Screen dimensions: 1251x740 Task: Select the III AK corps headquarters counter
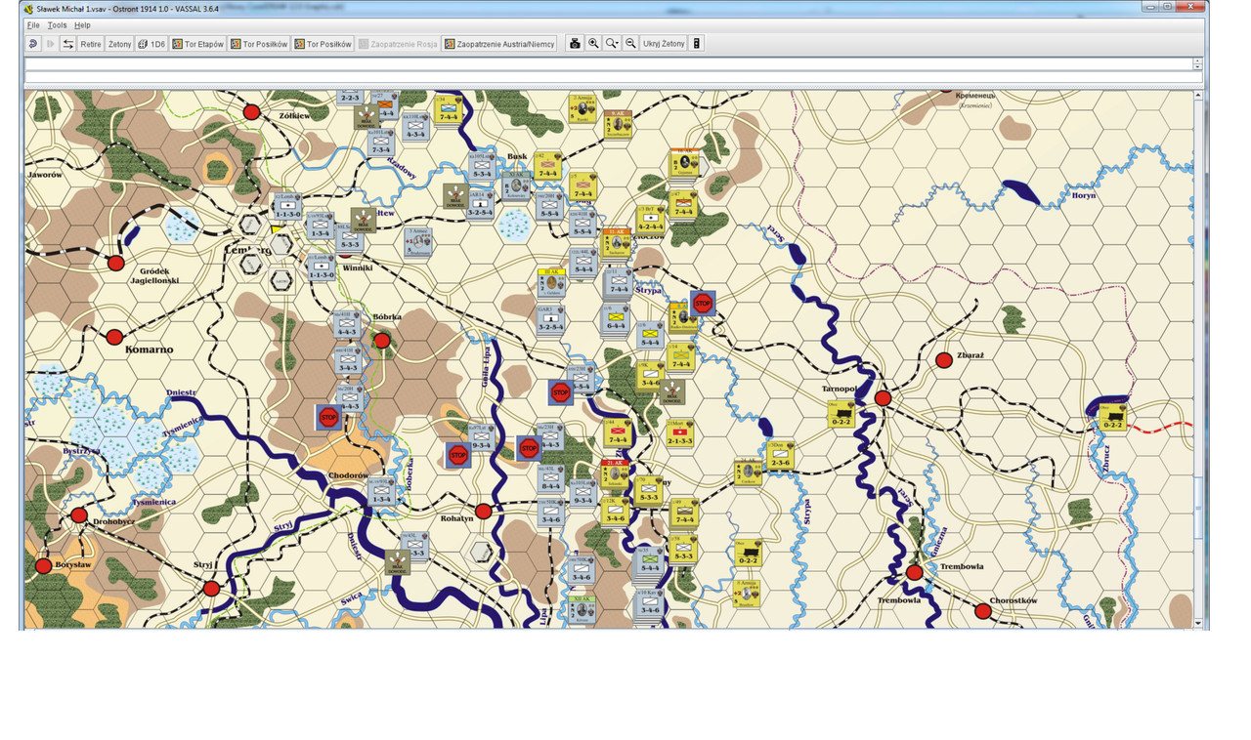coord(552,281)
